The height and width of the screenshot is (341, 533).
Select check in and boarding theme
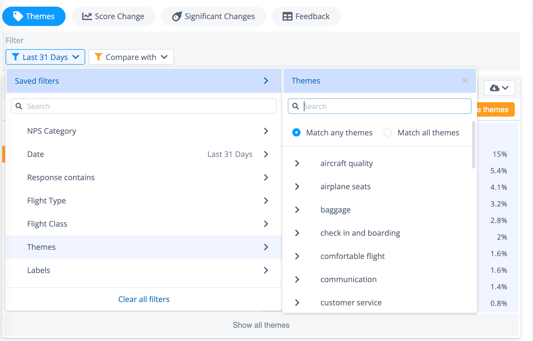360,233
